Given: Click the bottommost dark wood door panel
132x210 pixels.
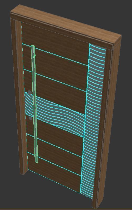Looking at the screenshot, I should pyautogui.click(x=54, y=173).
